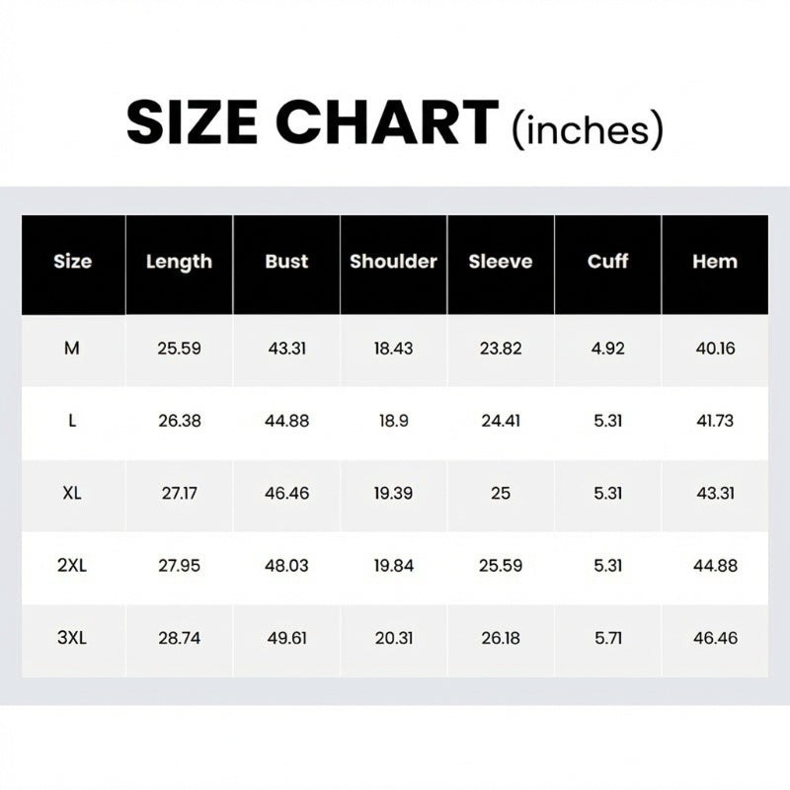Click the Shoulder column header
Screen dimensions: 790x790
(x=393, y=262)
